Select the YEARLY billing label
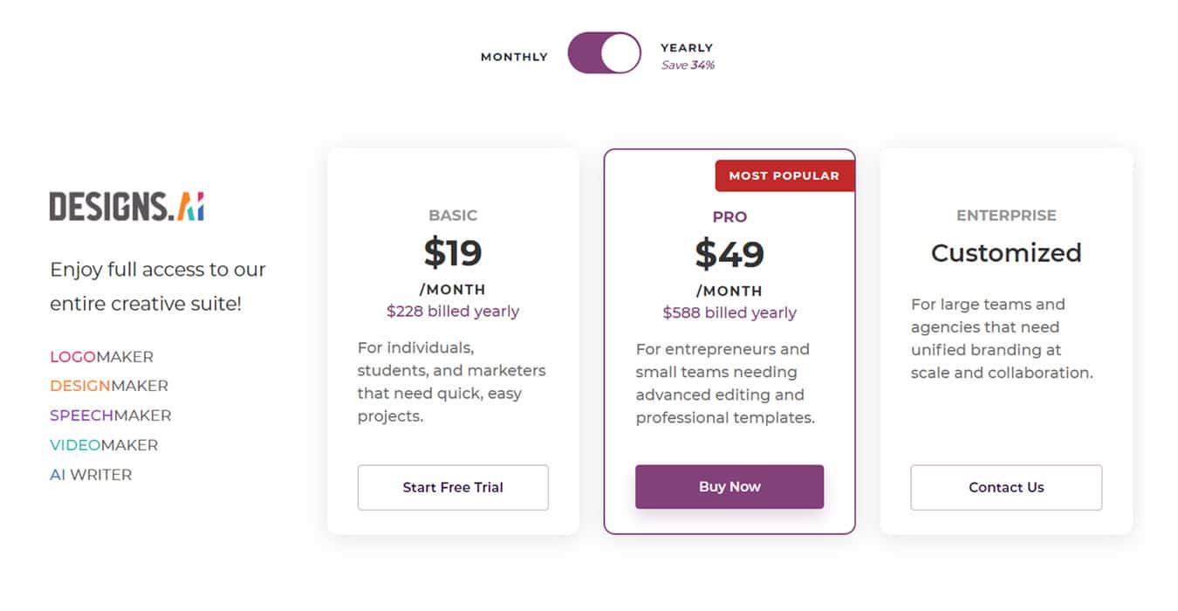1178x611 pixels. 687,48
